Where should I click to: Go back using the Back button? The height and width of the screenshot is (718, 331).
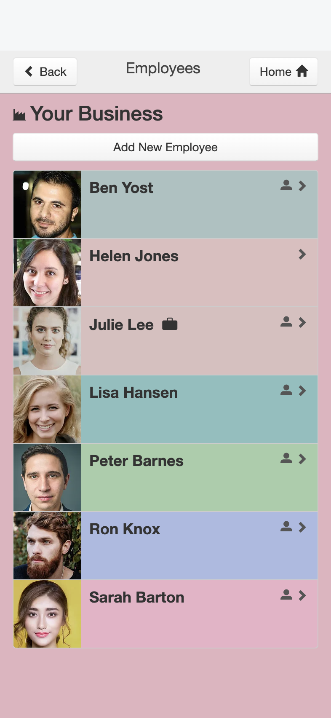(x=45, y=72)
